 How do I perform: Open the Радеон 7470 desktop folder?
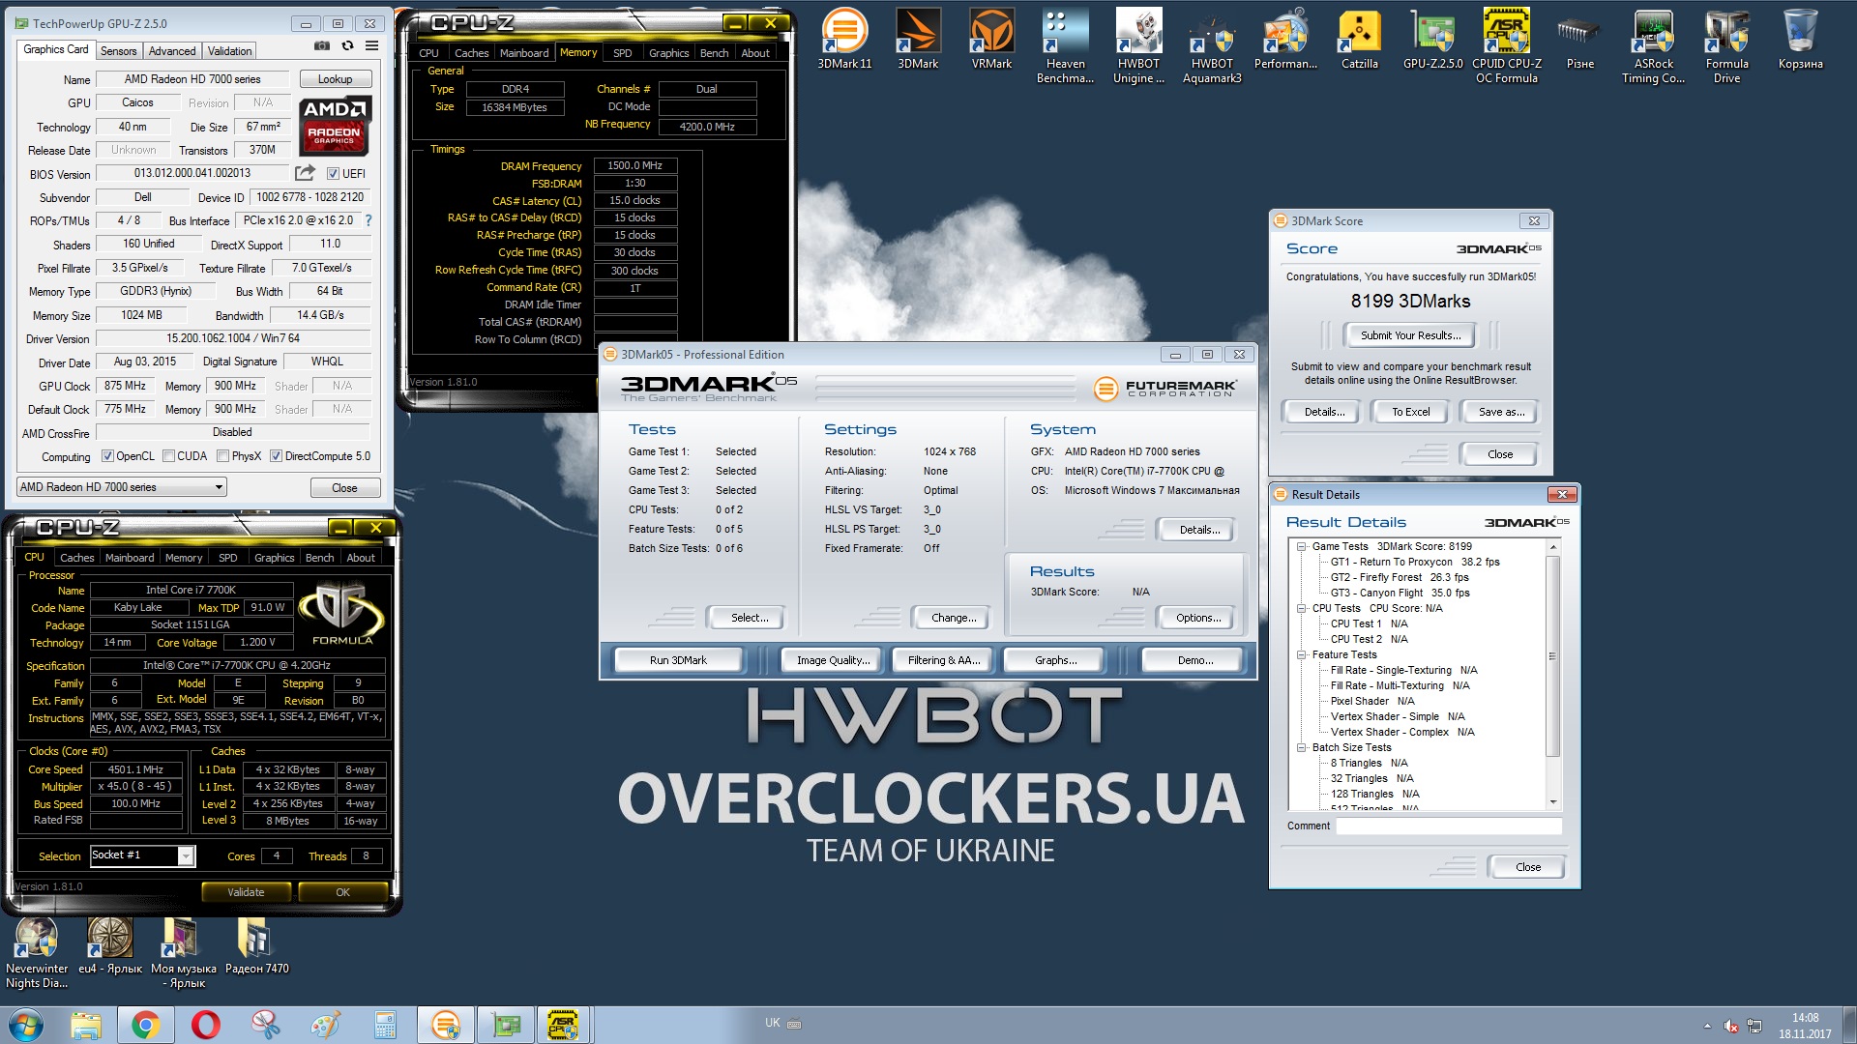click(x=256, y=946)
